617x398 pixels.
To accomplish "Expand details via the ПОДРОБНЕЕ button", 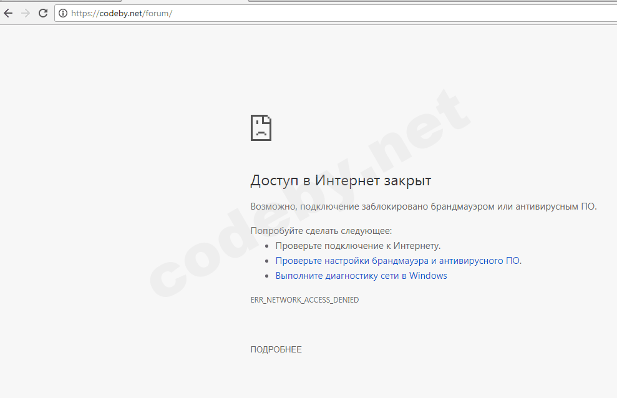I will 276,349.
